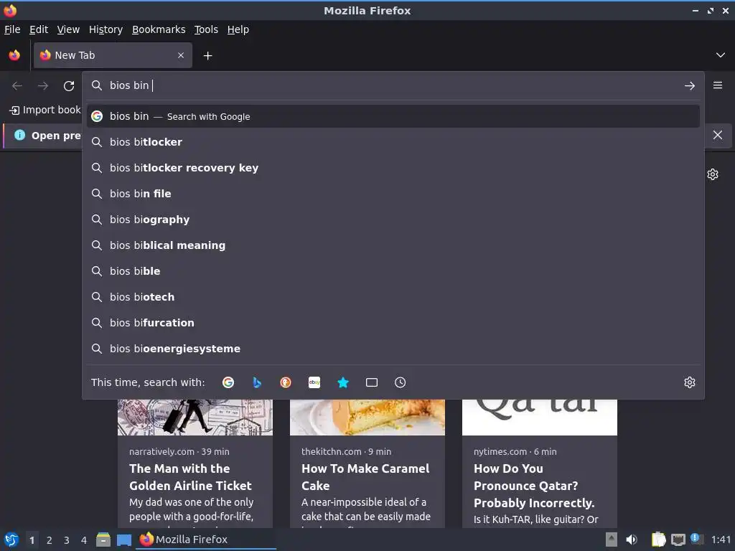Open the volume control tray icon
This screenshot has height=551, width=735.
click(632, 540)
